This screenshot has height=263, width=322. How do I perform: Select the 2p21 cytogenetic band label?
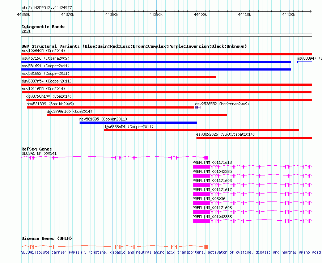pyautogui.click(x=26, y=31)
